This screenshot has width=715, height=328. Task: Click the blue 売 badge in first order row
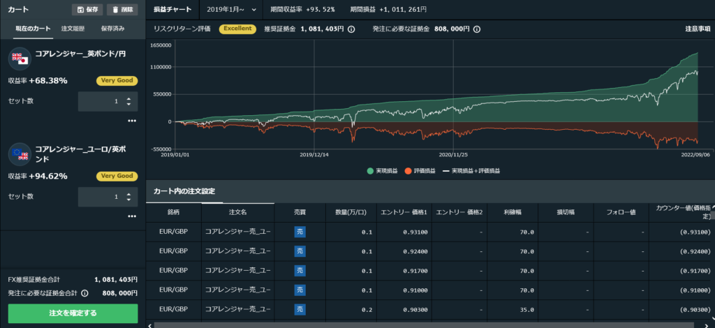tap(300, 232)
